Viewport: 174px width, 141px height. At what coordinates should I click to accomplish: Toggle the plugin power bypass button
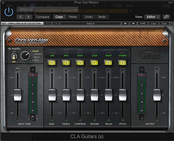9,12
